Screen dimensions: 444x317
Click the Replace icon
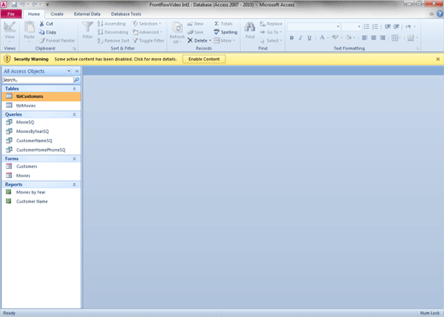click(262, 24)
